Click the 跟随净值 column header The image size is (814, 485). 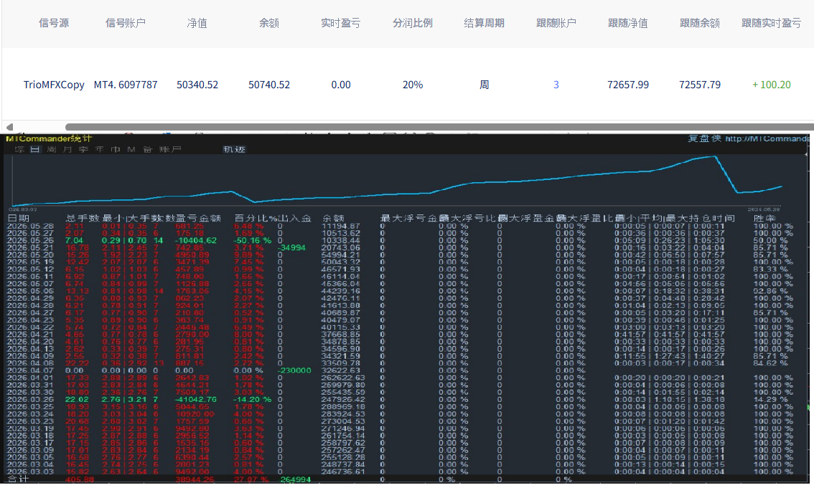point(627,23)
